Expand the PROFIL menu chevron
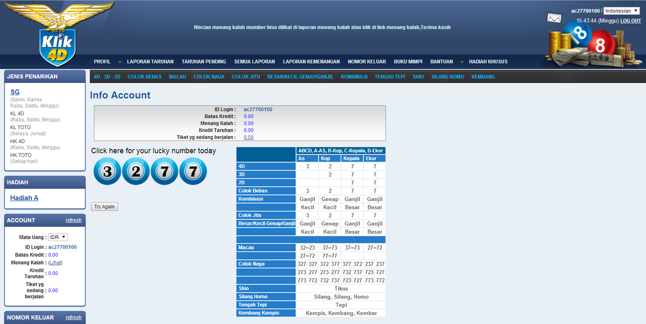Screen dimensions: 646x324 pos(120,62)
